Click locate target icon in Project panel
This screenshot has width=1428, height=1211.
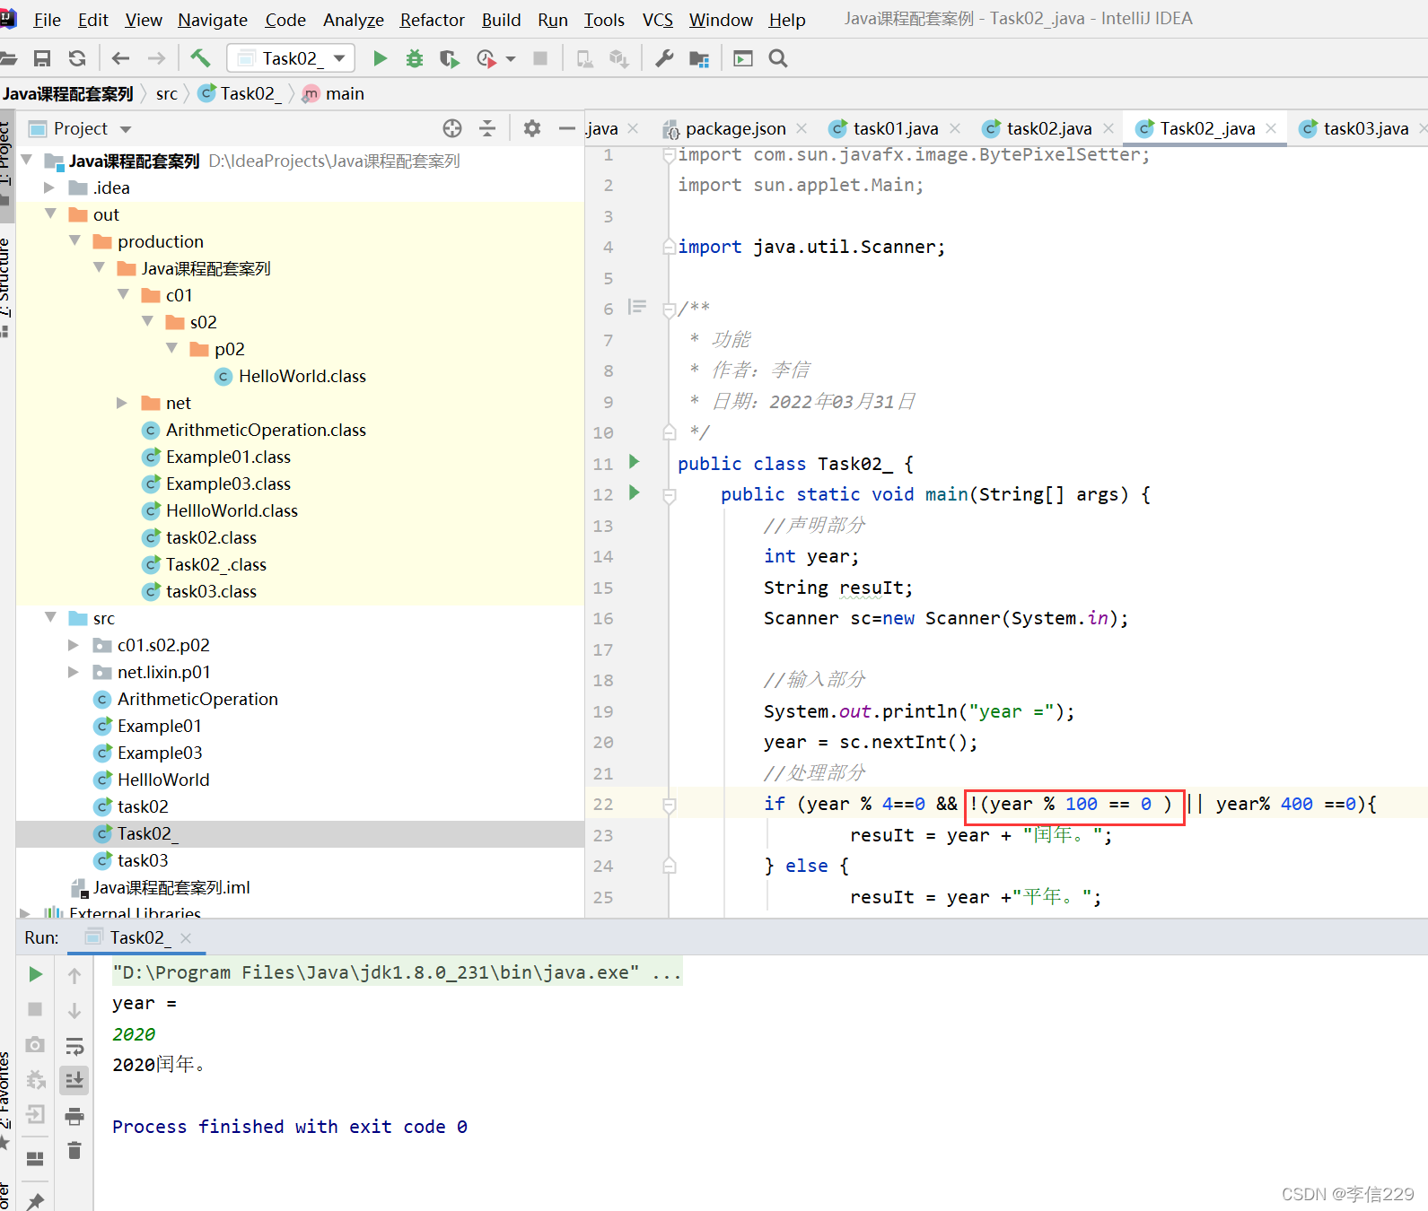pos(452,128)
